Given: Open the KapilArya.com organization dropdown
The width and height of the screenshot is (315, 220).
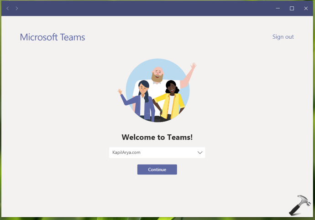Looking at the screenshot, I should click(157, 153).
